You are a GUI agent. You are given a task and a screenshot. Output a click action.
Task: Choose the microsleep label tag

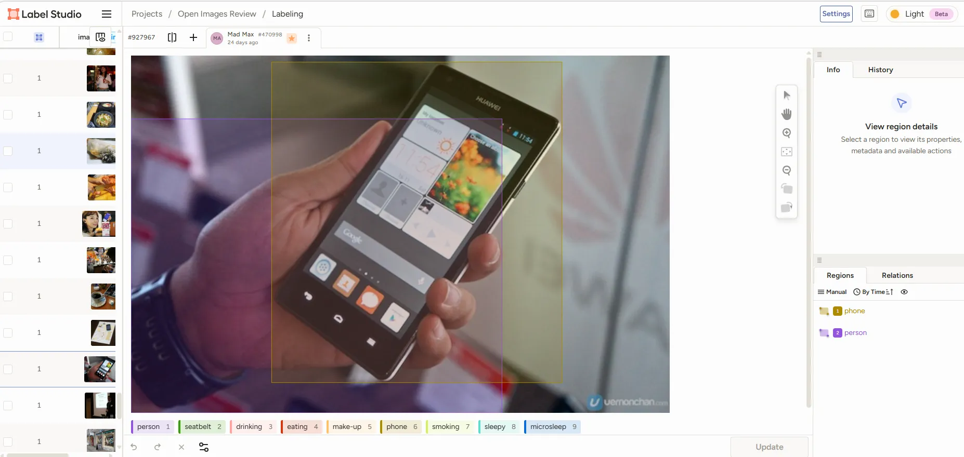point(553,427)
